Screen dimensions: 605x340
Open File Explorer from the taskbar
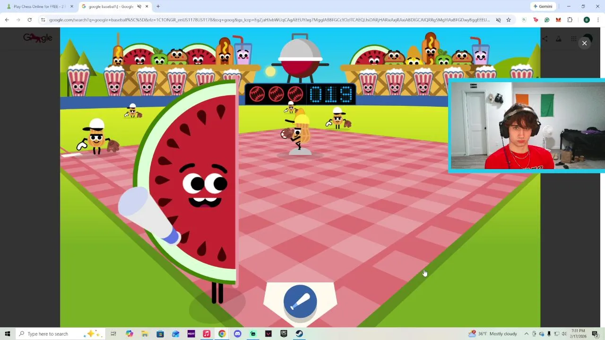coord(145,334)
